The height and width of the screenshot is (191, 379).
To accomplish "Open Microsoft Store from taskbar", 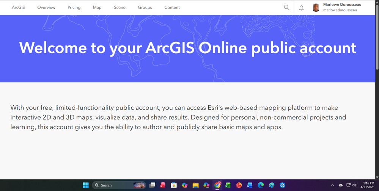I will click(173, 185).
